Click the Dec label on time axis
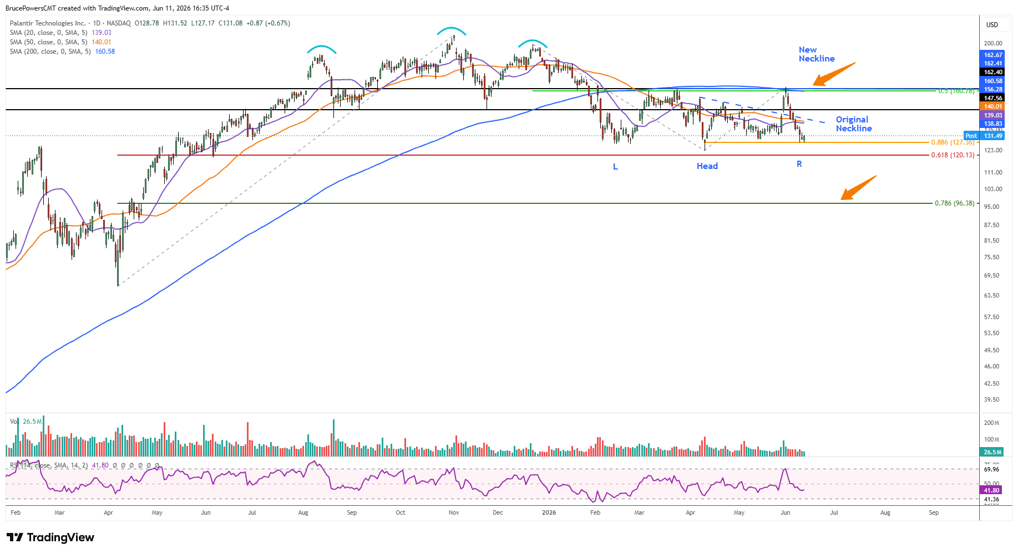 coord(498,512)
